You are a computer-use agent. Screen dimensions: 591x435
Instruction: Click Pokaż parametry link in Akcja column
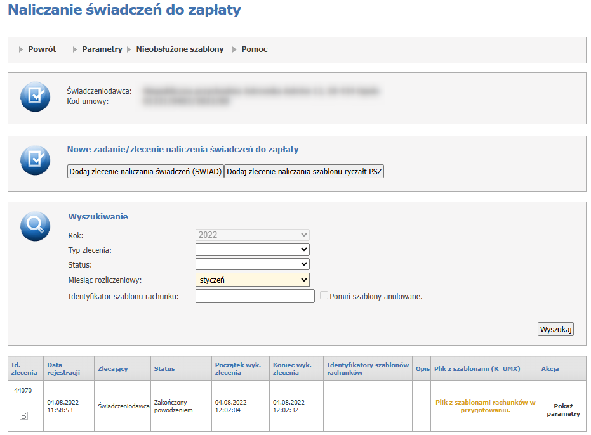click(x=563, y=410)
